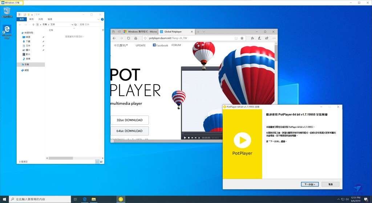372x203 pixels.
Task: Click Edge page vertical scrollbar thumb
Action: tap(276, 53)
